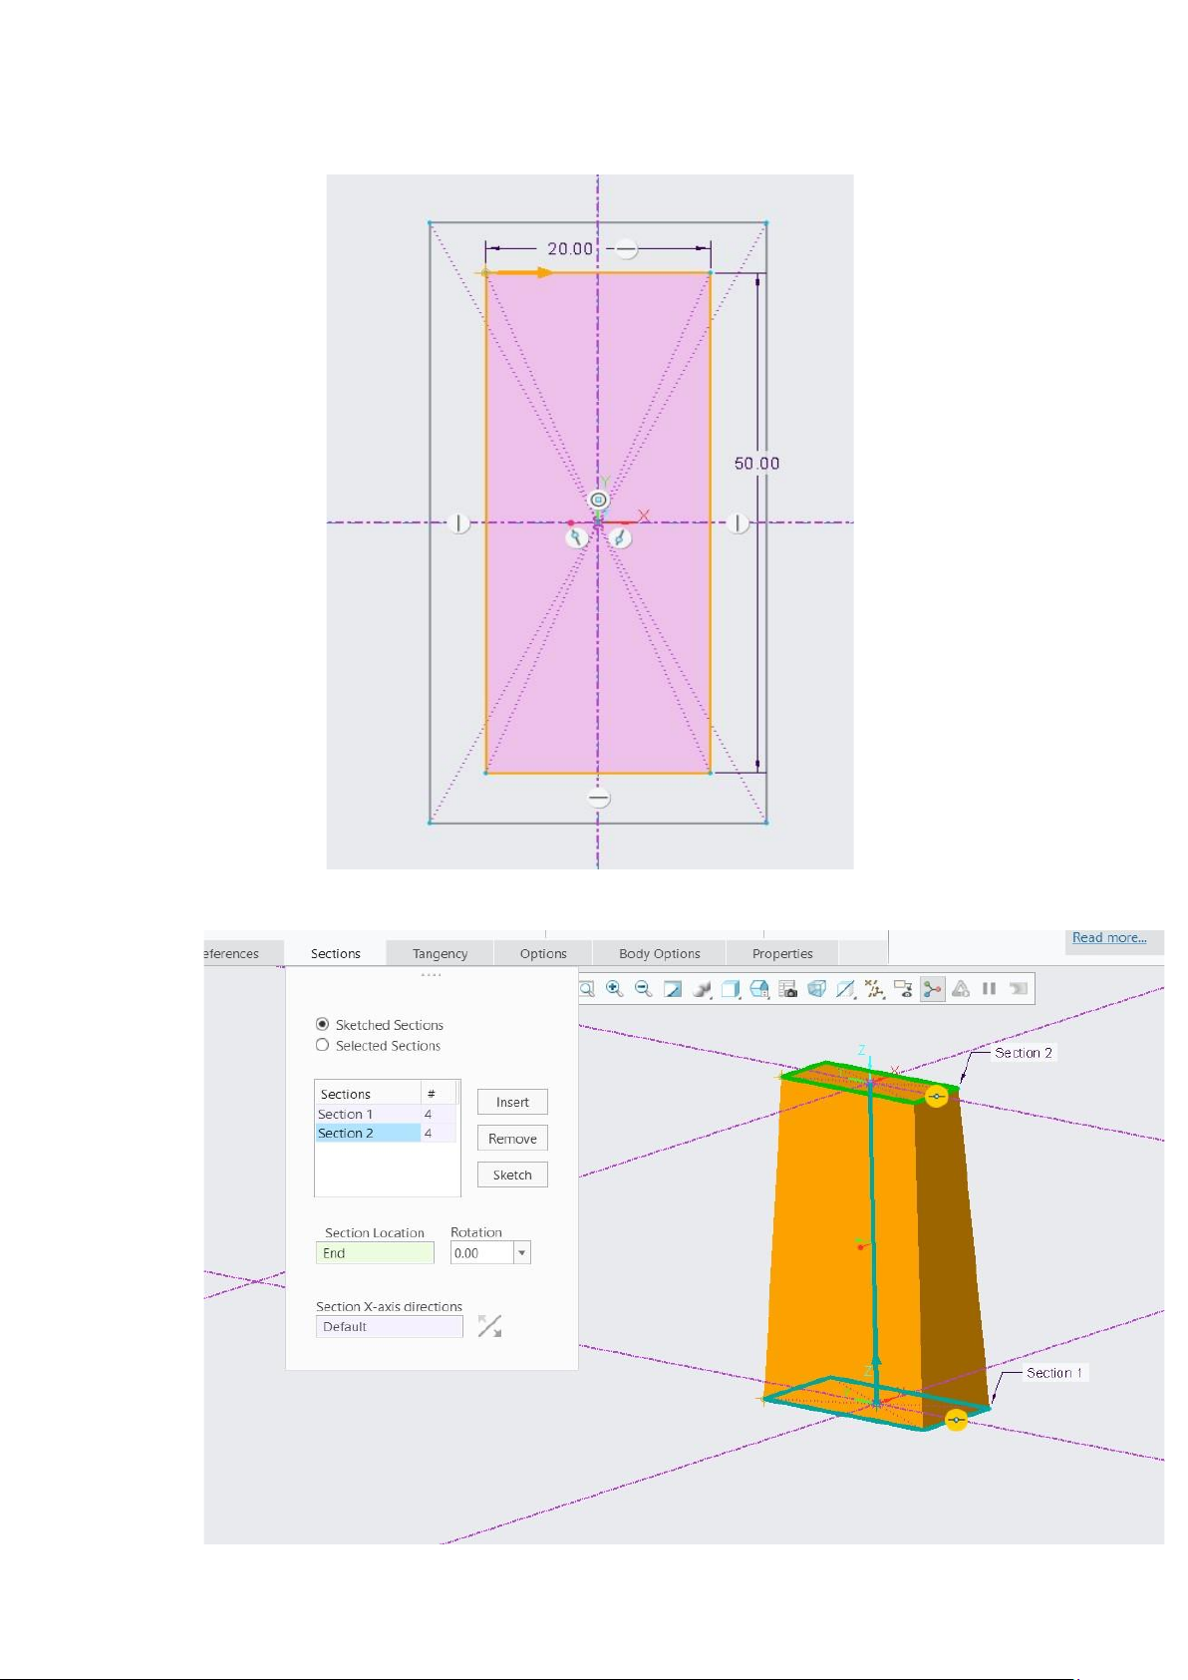This screenshot has height=1680, width=1188.
Task: Click the flip X-axis direction icon
Action: (x=489, y=1326)
